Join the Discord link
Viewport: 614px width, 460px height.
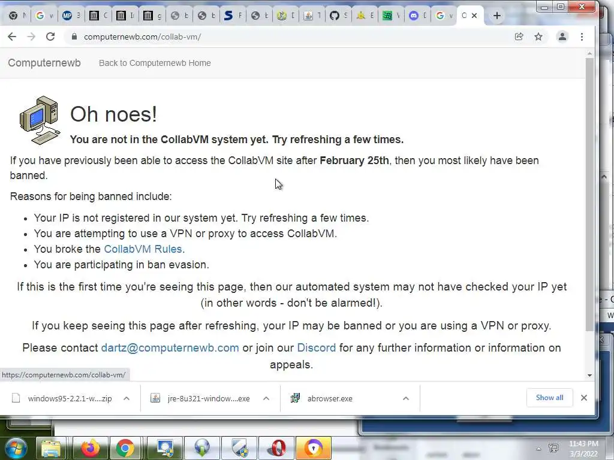pyautogui.click(x=317, y=348)
